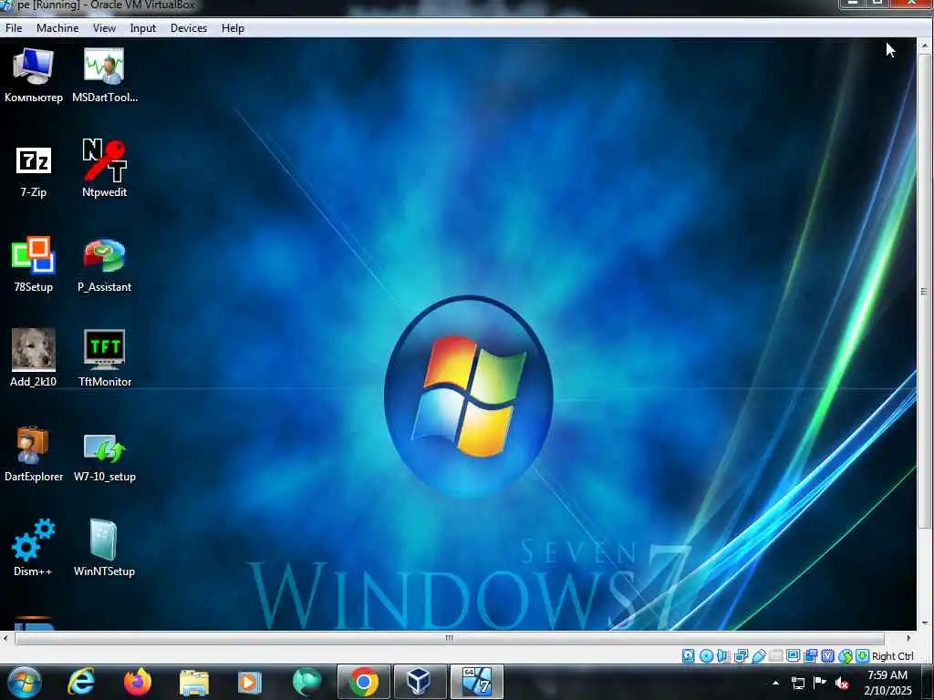Click the hard disk indicator in VirtualBox status bar
934x700 pixels.
click(x=688, y=656)
